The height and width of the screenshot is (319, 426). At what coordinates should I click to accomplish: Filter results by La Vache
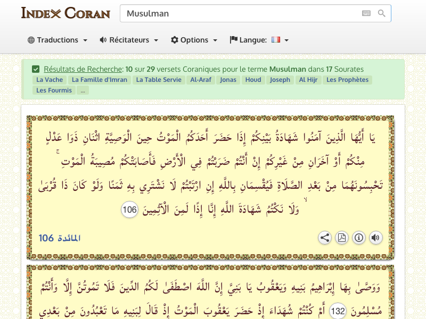[50, 80]
